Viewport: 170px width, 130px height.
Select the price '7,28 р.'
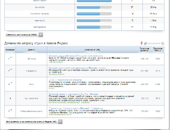(x=153, y=27)
